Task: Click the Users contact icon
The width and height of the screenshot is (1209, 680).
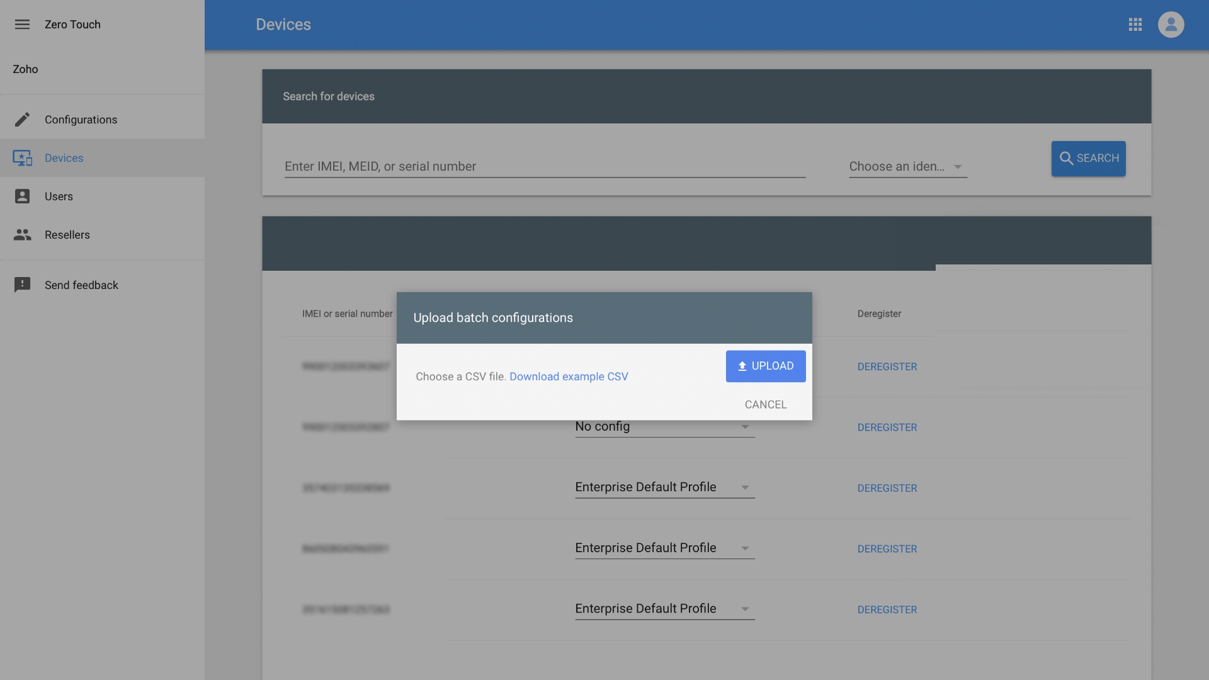Action: 22,196
